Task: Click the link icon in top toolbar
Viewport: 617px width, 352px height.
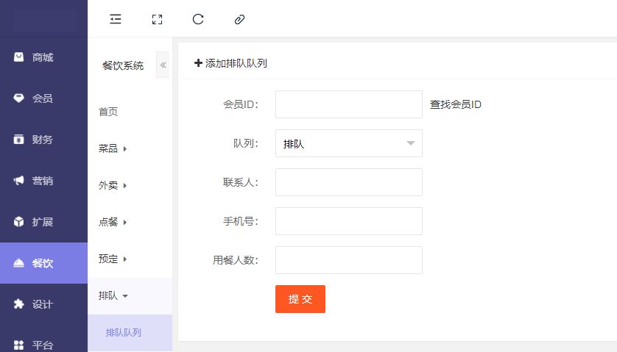Action: click(239, 20)
